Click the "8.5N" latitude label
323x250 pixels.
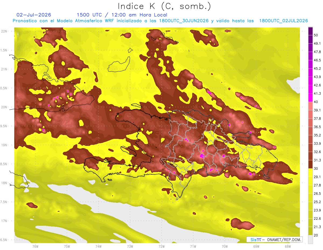click(4, 164)
